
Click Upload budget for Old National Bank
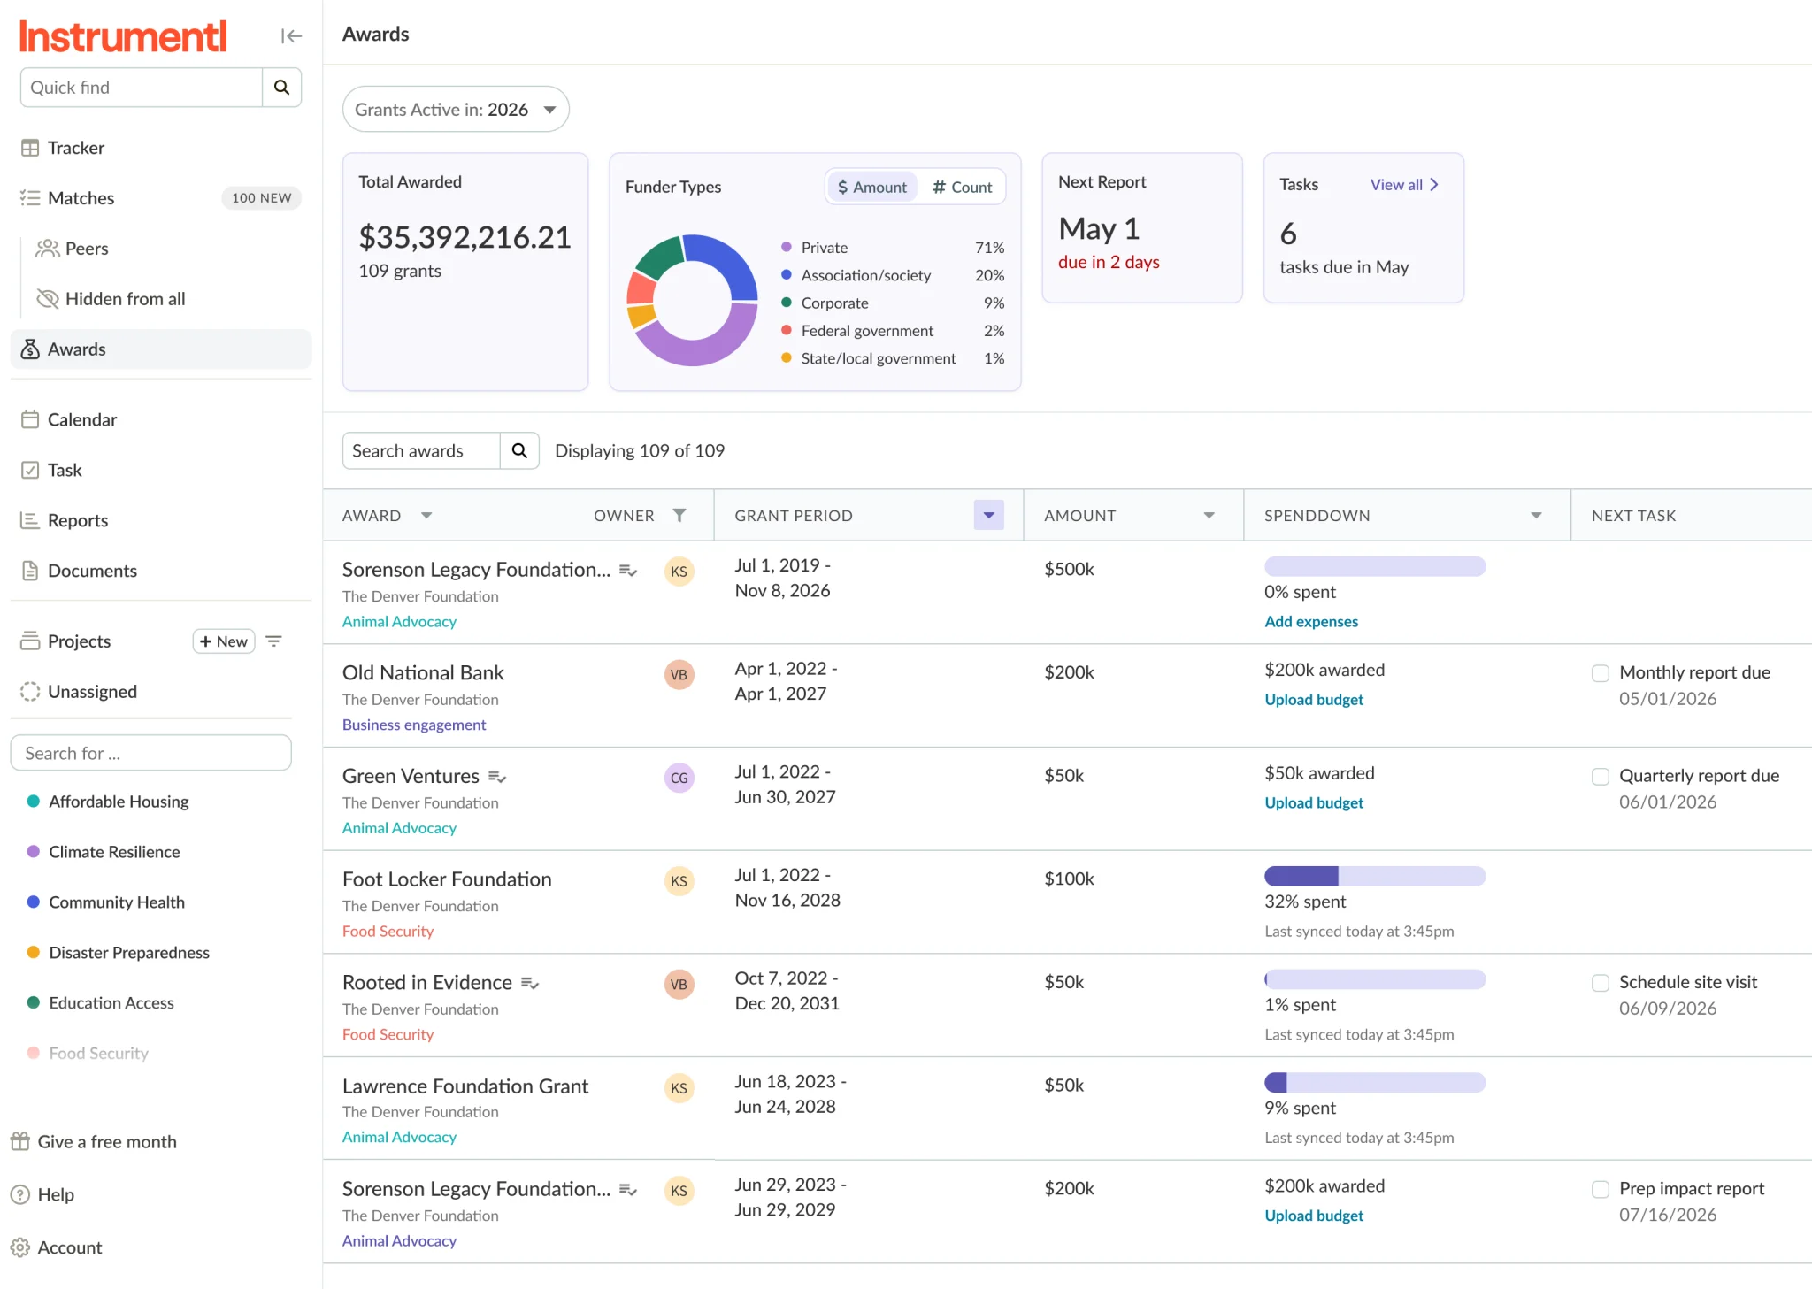click(1313, 699)
